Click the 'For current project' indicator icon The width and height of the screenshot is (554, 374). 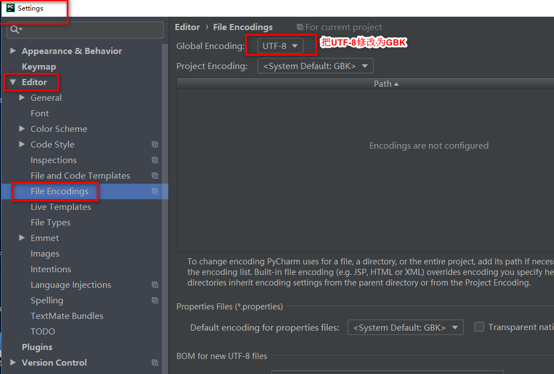pos(300,27)
